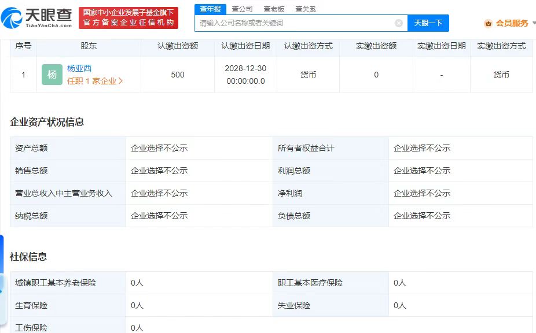This screenshot has height=333, width=536.
Task: Click the crown icon beside 会员服务
Action: (x=488, y=23)
